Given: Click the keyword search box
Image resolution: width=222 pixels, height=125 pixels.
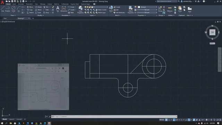Looking at the screenshot, I should click(x=167, y=1).
